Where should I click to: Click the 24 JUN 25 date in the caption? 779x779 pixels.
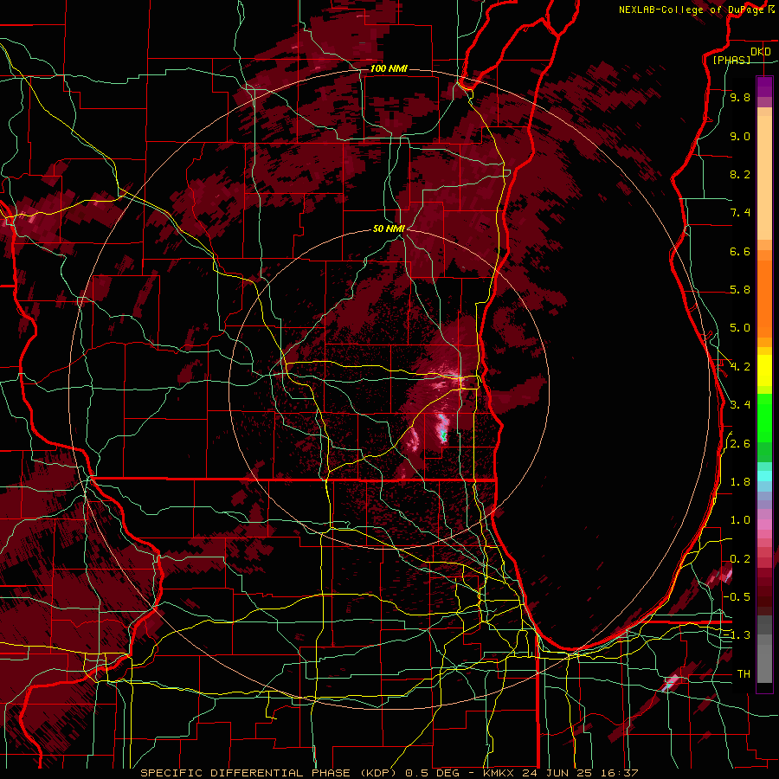pyautogui.click(x=556, y=773)
